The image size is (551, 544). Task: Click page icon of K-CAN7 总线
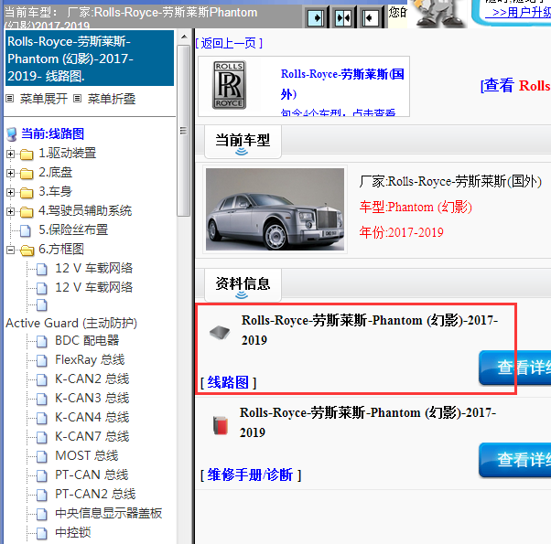(42, 437)
